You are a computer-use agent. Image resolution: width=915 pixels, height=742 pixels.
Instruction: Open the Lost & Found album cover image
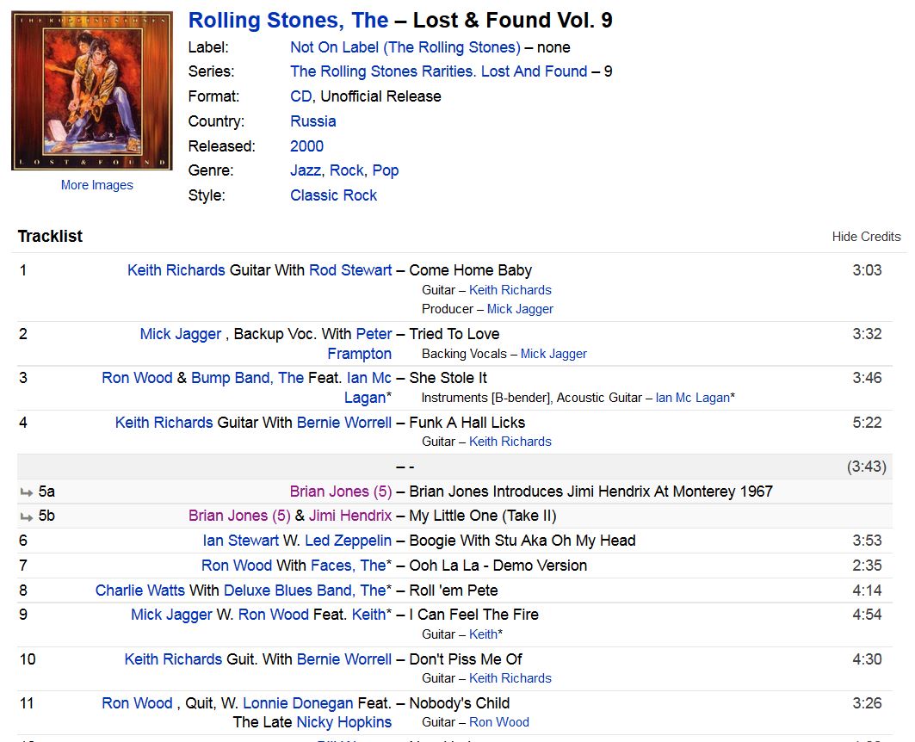(92, 90)
